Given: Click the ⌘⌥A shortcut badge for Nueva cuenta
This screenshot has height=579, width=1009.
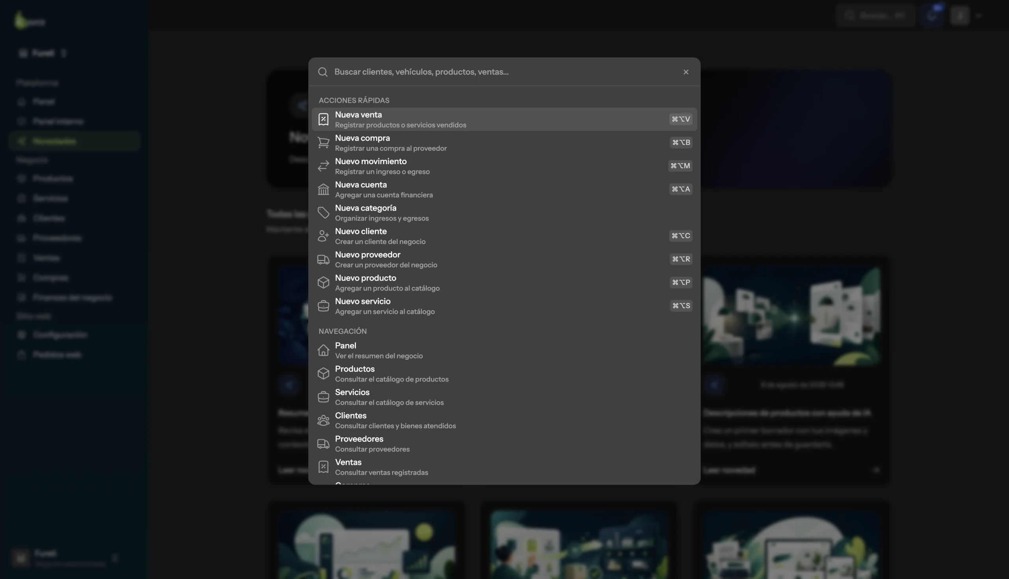Looking at the screenshot, I should tap(681, 189).
